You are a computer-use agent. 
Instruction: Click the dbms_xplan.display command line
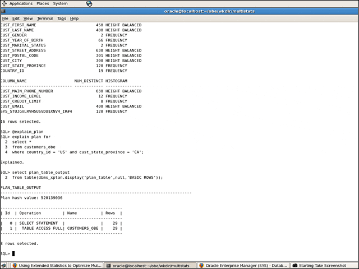pyautogui.click(x=84, y=177)
